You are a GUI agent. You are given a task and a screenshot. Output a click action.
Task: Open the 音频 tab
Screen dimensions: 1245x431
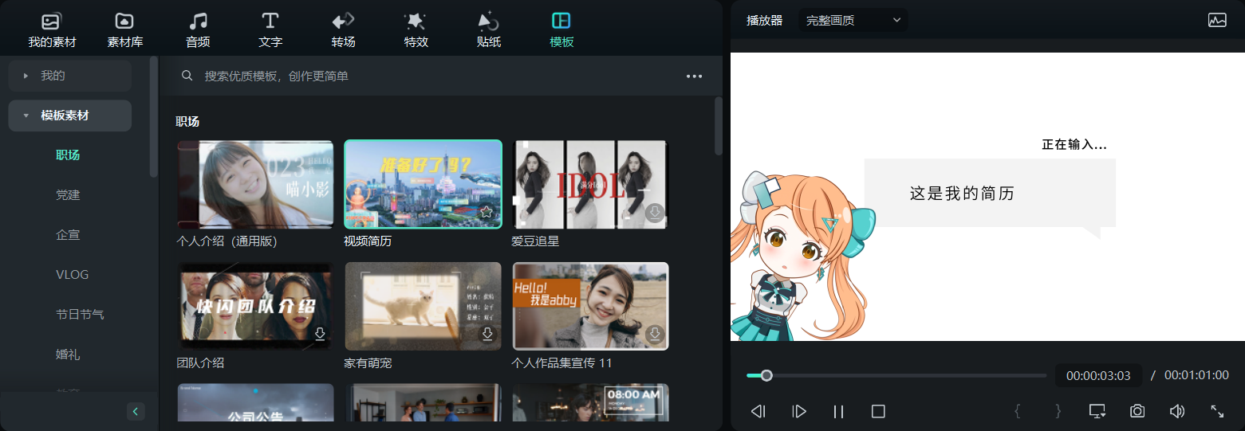[198, 30]
